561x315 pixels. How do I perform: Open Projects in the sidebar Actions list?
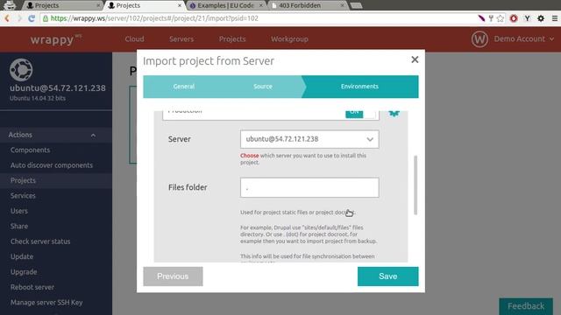coord(23,180)
